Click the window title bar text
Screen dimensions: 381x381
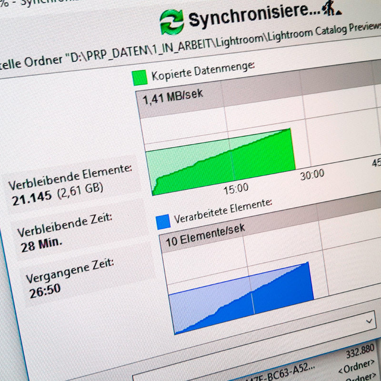pyautogui.click(x=29, y=5)
